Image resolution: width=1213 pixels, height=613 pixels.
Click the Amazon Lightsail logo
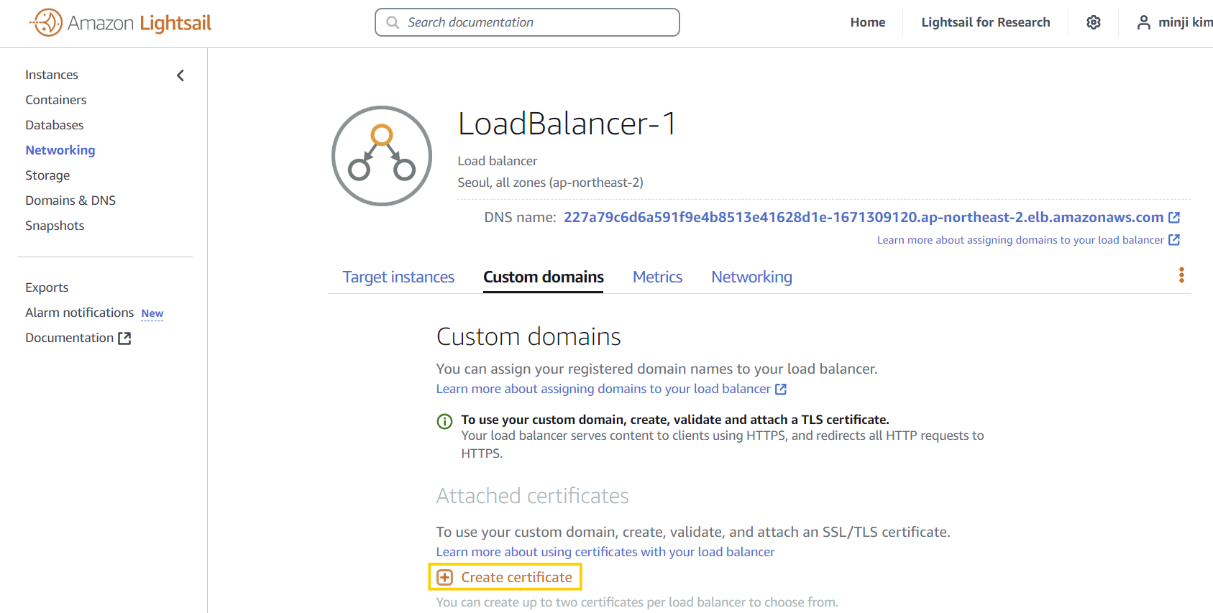(121, 23)
